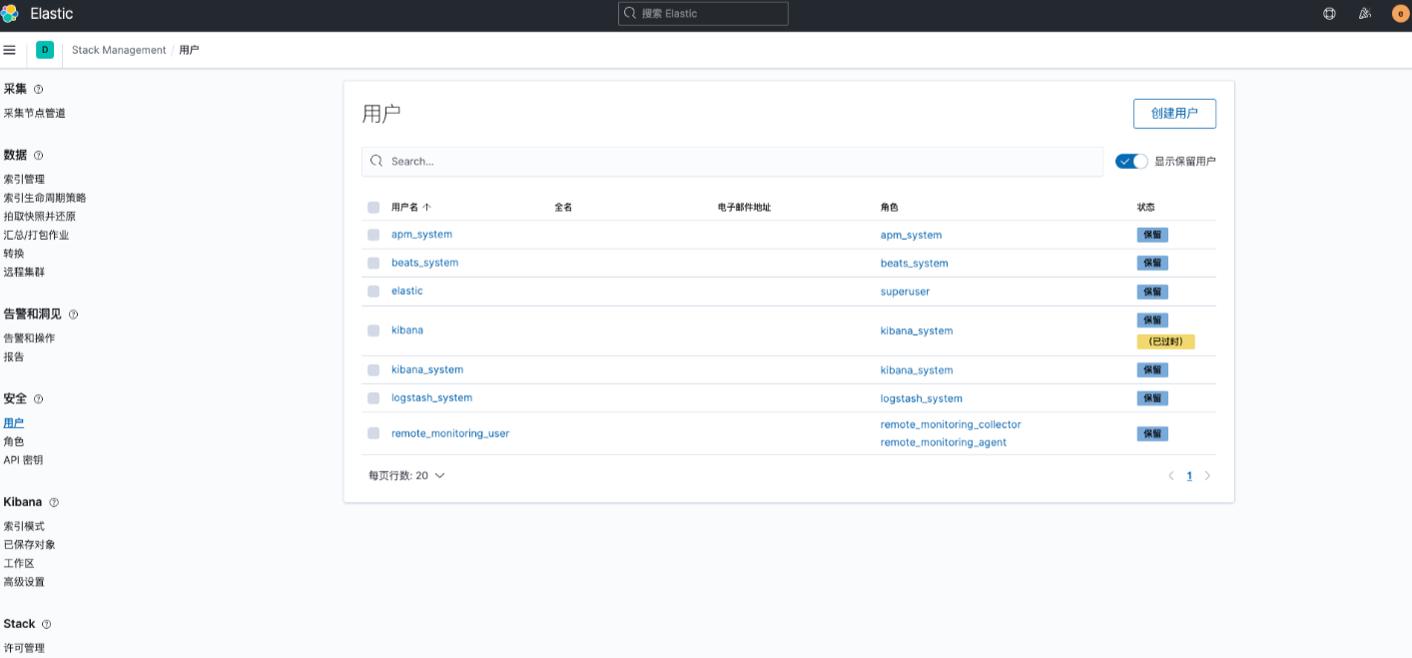
Task: Open API 密钥 in sidebar
Action: 23,460
